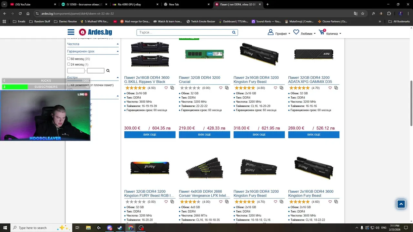Click ВИЖ ОЩЕ for G.SKILL Ripjaws V
This screenshot has height=232, width=413.
(150, 135)
